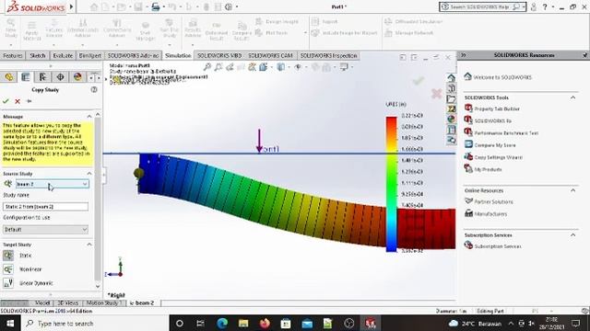590x331 pixels.
Task: Expand the SOLIDWORKS logo menu arrow
Action: pos(71,6)
